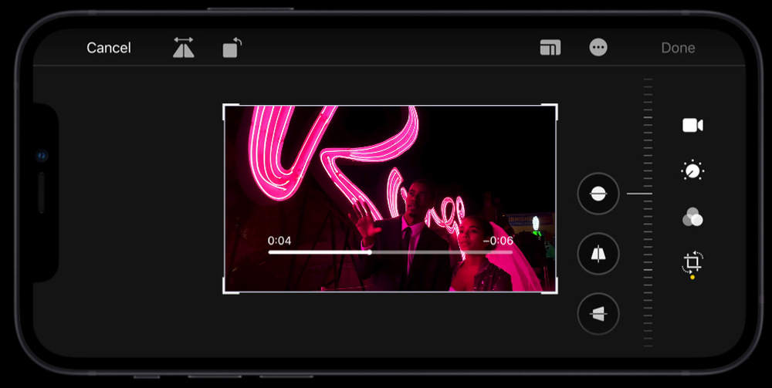Select the Horizontal perspective adjustment button
The image size is (772, 388).
click(598, 314)
